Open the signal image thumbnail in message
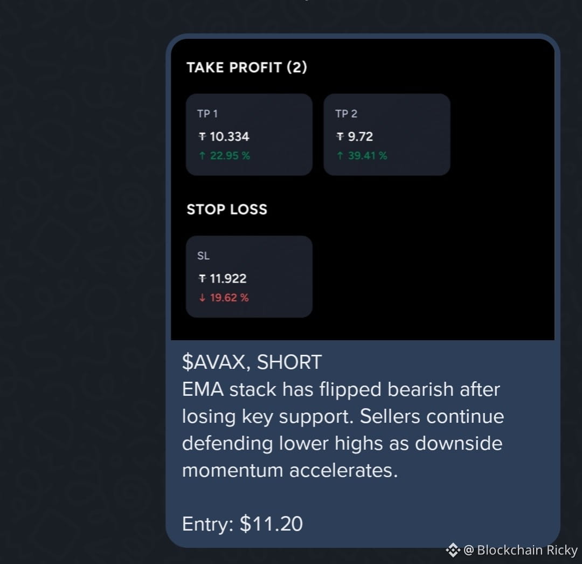 pos(363,189)
